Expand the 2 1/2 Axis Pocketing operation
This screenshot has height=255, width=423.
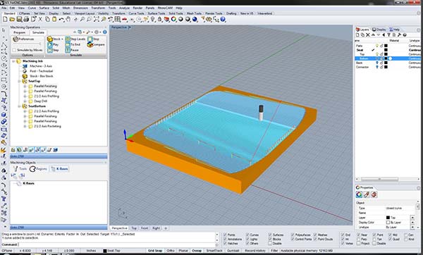[25, 126]
